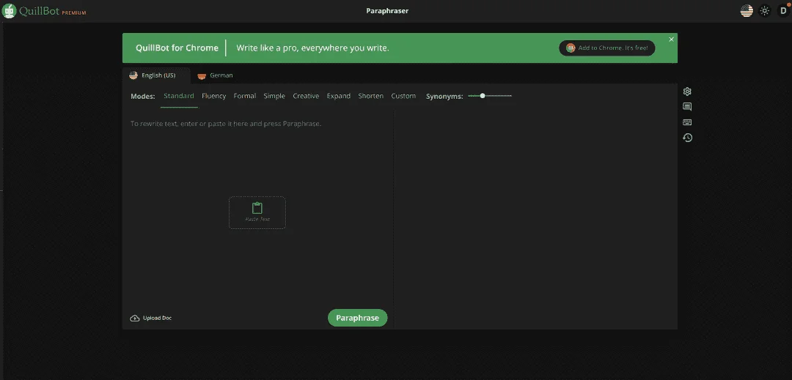
Task: Select Simple mode
Action: (x=274, y=96)
